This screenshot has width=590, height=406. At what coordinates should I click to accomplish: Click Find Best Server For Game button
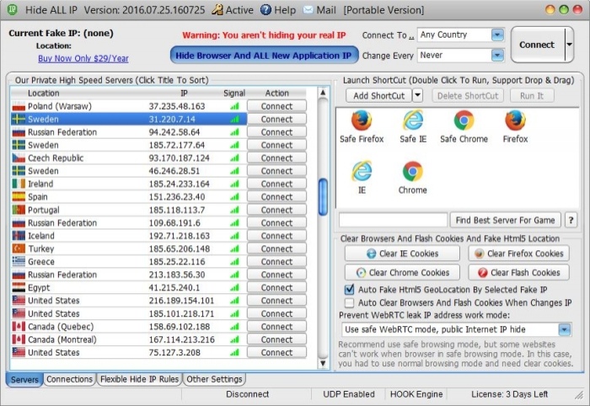506,221
